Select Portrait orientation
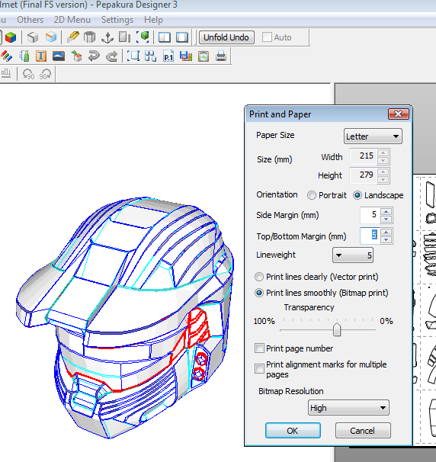Image resolution: width=436 pixels, height=462 pixels. pos(312,195)
